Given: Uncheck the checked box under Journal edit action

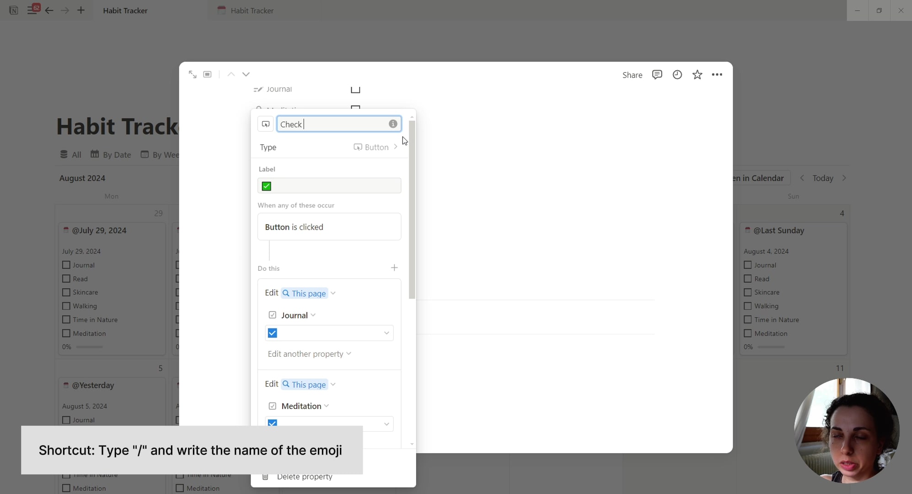Looking at the screenshot, I should [x=272, y=333].
